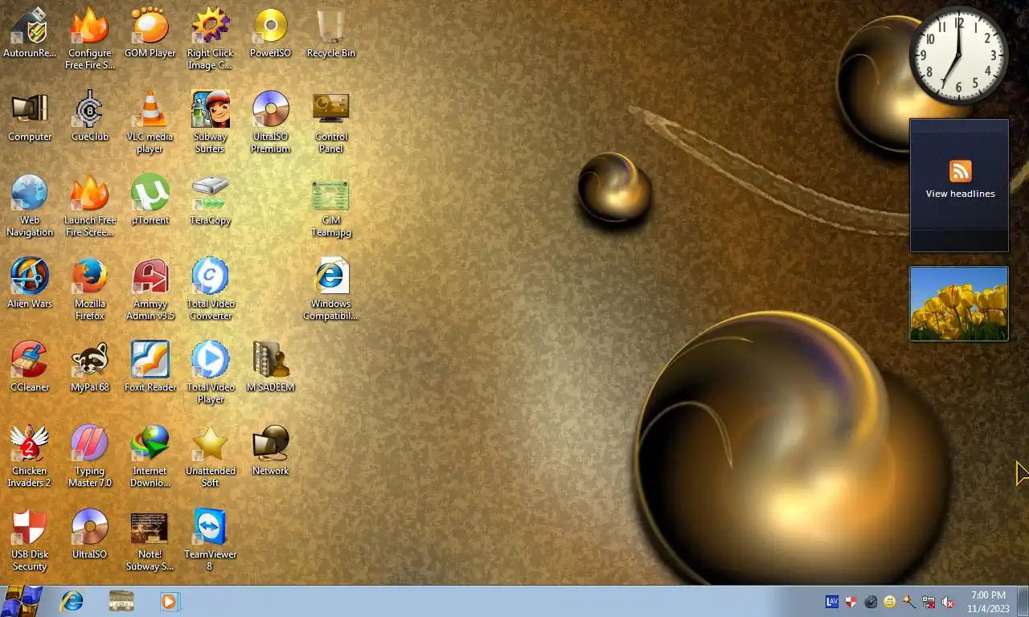1029x617 pixels.
Task: Launch GOM Player from desktop
Action: click(x=150, y=33)
